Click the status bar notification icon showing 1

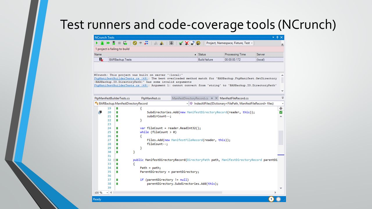point(271,199)
